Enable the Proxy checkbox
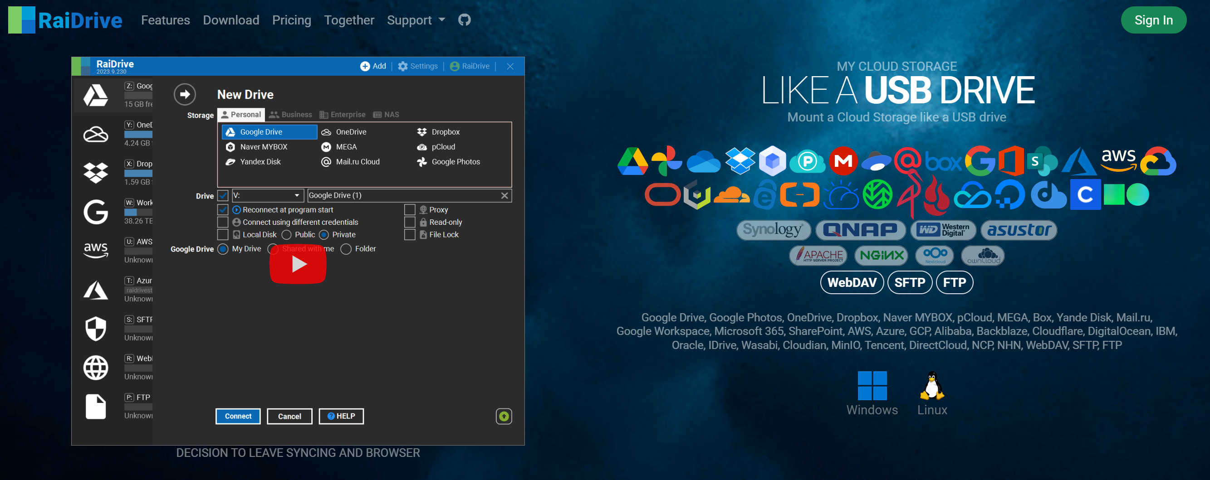 [x=410, y=209]
